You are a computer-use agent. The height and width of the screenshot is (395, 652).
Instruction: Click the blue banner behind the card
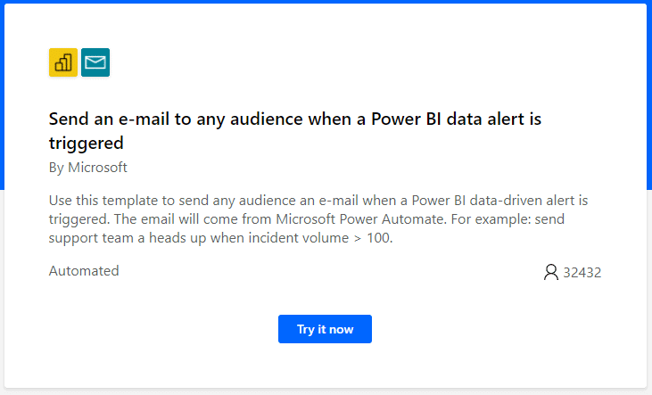649,89
